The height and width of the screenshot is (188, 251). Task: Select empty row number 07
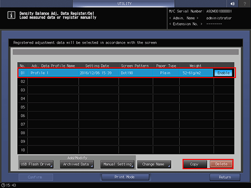pyautogui.click(x=126, y=124)
